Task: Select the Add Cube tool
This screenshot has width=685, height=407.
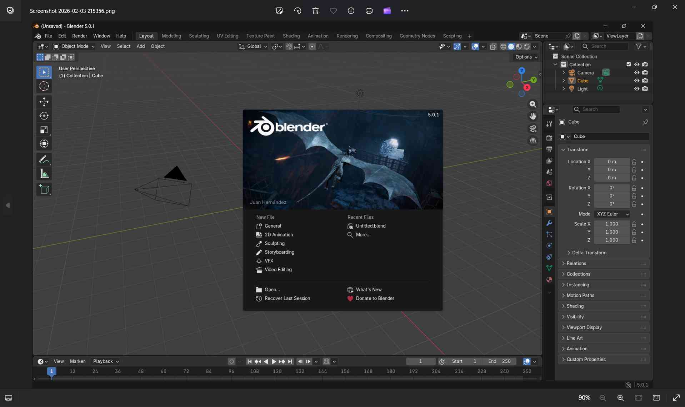Action: [44, 189]
